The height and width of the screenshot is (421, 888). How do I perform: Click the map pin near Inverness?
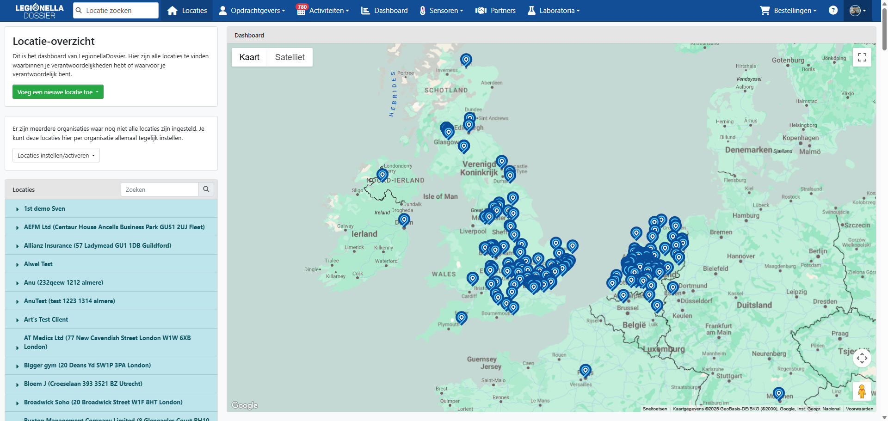pyautogui.click(x=466, y=60)
